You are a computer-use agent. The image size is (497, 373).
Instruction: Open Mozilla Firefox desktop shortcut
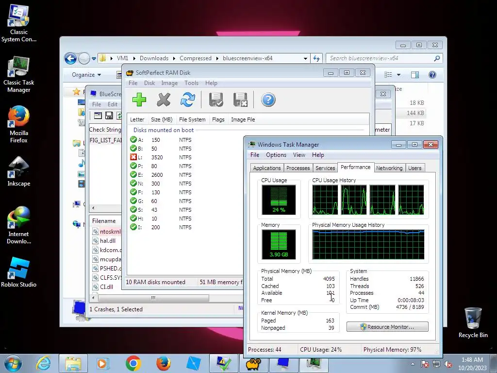tap(19, 125)
